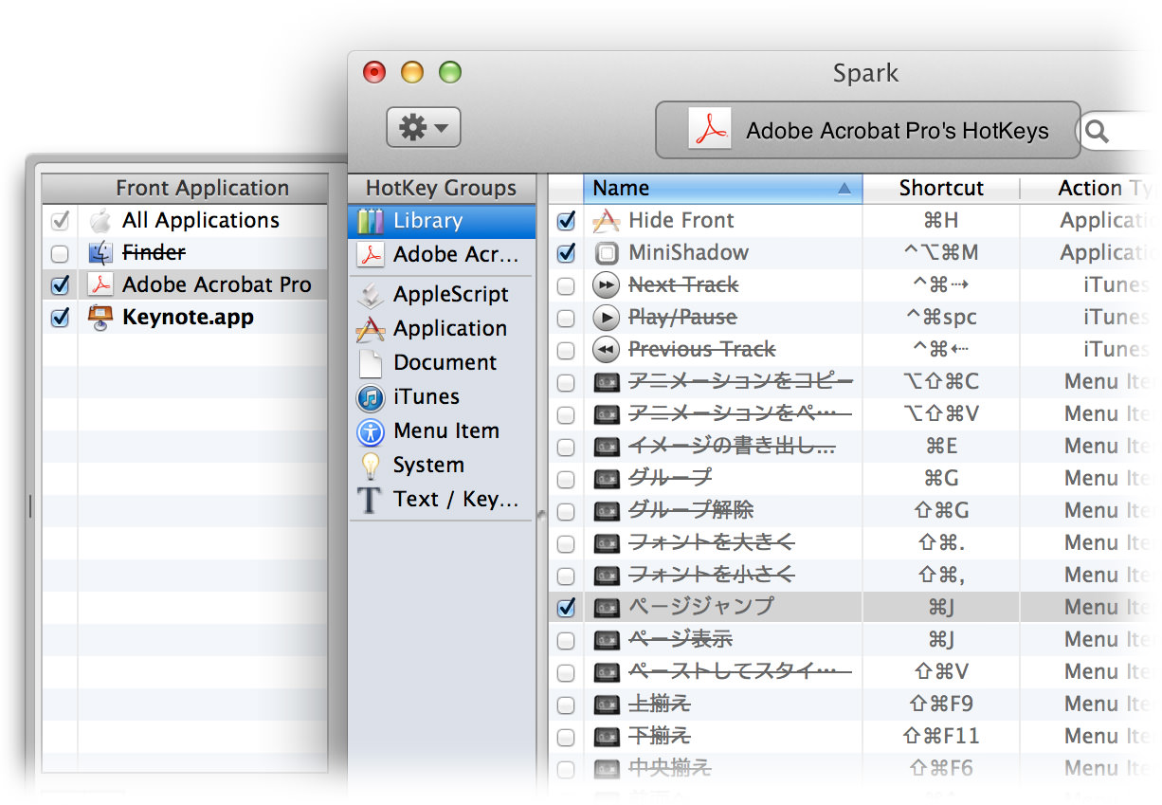Screen dimensions: 1162x805
Task: Select the Document plugin item
Action: point(442,362)
